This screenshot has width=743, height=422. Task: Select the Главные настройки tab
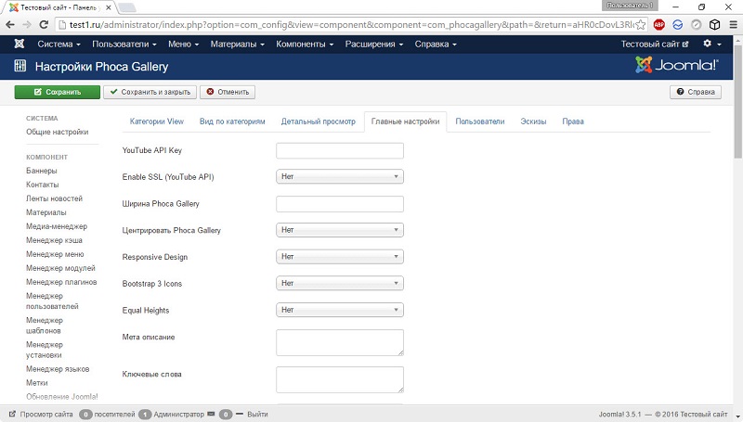(x=405, y=121)
